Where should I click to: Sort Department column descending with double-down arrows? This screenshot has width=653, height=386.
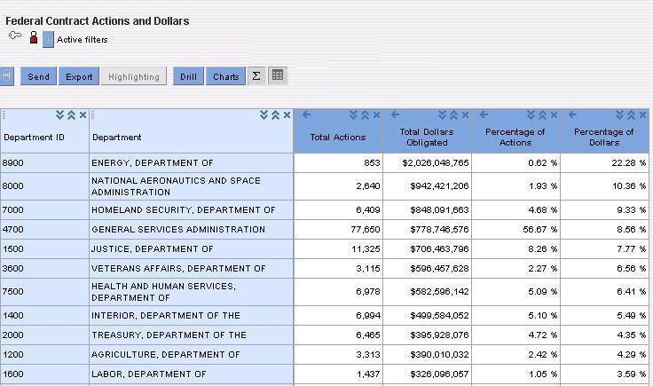[x=264, y=115]
